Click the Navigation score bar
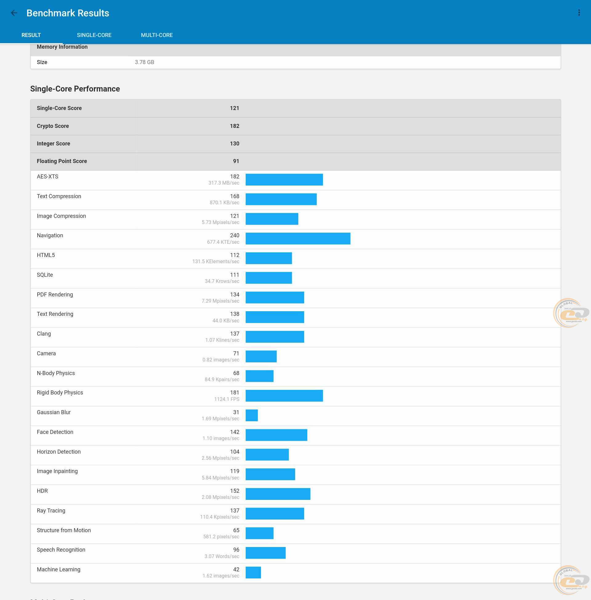Viewport: 591px width, 600px height. click(x=298, y=239)
